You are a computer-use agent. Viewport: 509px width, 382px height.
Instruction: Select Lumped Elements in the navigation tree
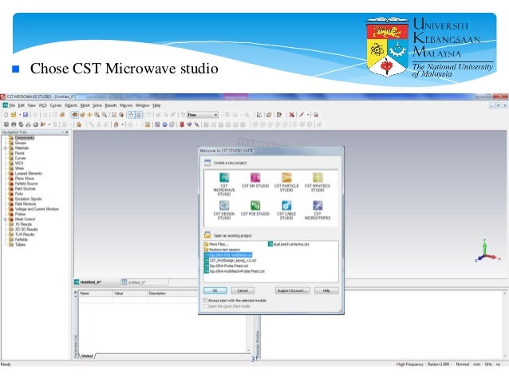pyautogui.click(x=28, y=173)
